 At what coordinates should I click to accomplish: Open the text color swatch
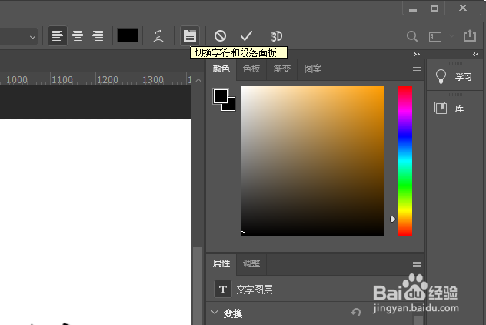128,35
